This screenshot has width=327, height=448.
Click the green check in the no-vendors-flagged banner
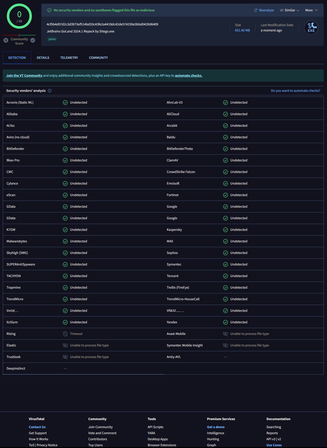point(49,10)
